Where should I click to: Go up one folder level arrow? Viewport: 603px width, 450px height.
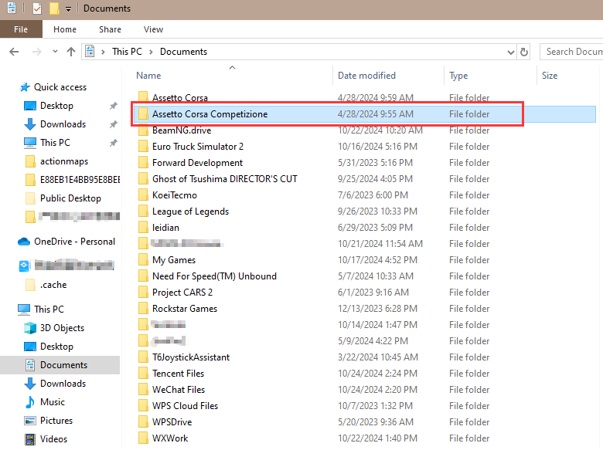(x=71, y=52)
